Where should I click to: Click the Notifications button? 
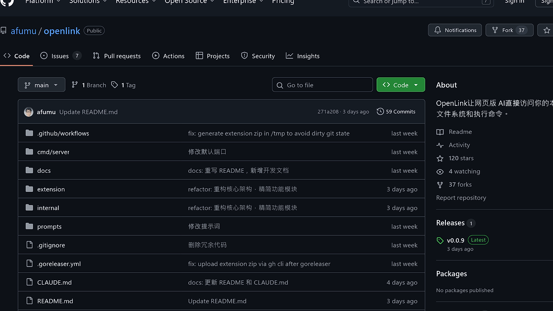click(x=455, y=30)
